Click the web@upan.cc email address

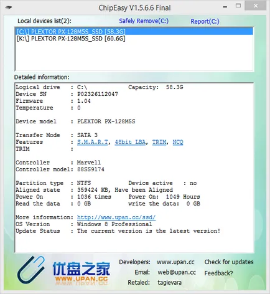pos(177,272)
